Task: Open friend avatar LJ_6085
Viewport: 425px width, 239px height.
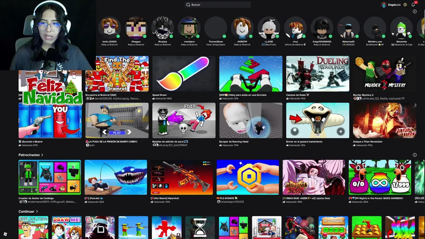Action: (x=269, y=28)
